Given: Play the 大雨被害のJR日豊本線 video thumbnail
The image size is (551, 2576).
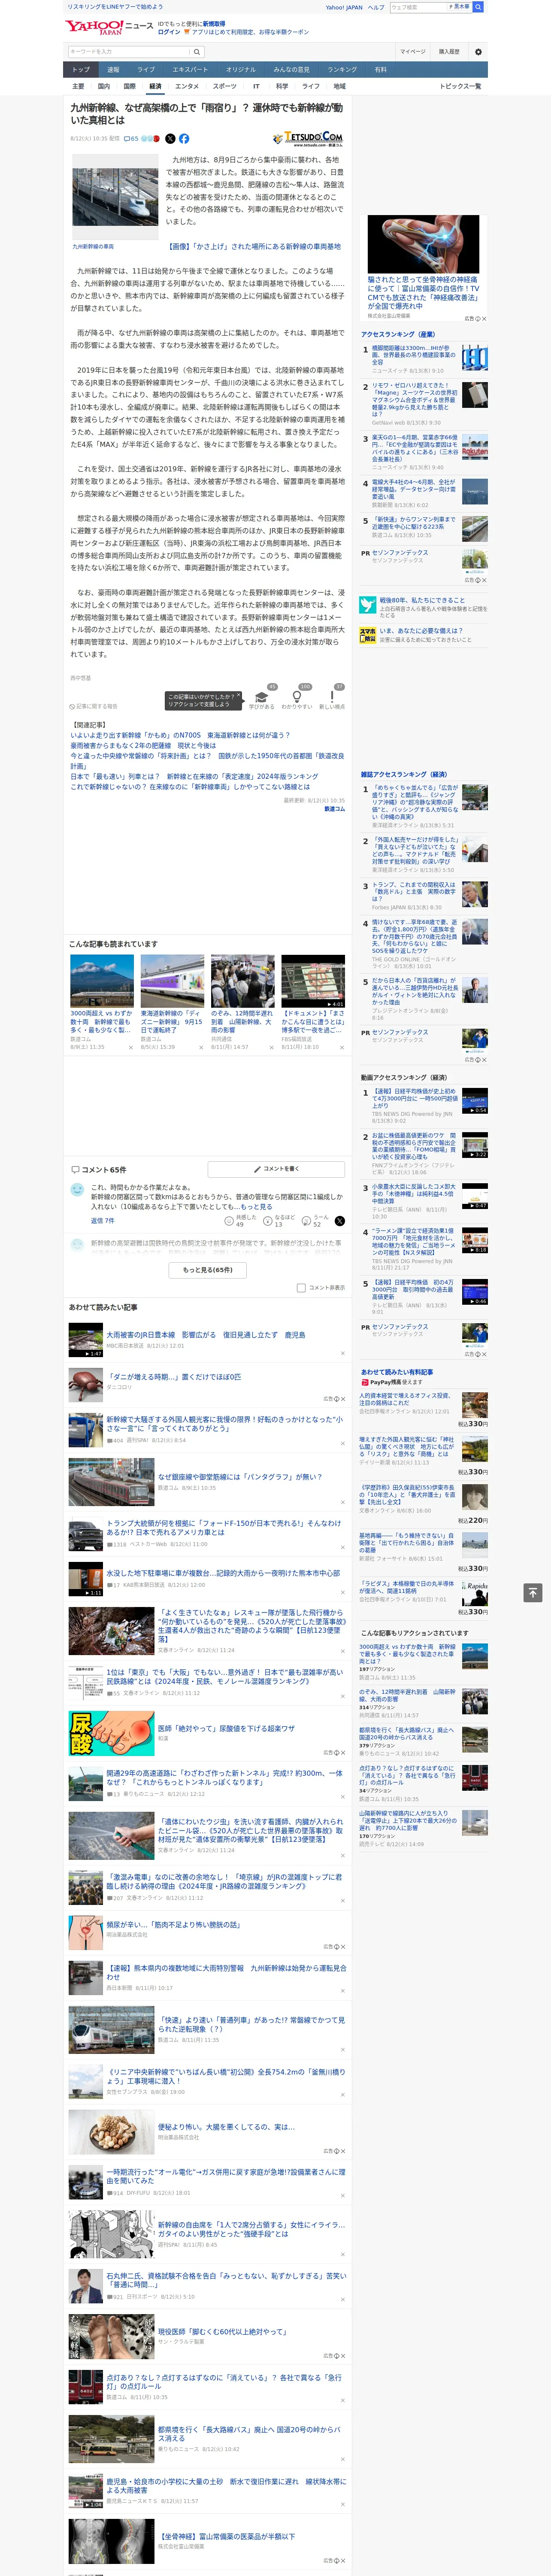Looking at the screenshot, I should click(x=85, y=1339).
